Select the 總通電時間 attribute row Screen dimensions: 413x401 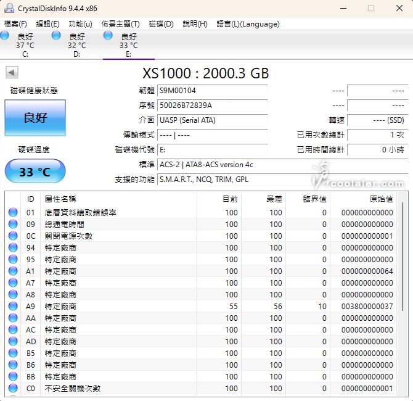[201, 224]
